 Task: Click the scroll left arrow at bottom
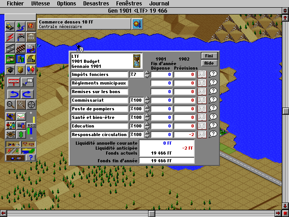(4, 213)
